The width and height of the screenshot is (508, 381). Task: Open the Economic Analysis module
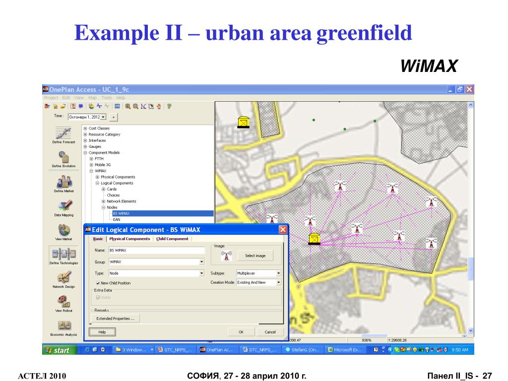pyautogui.click(x=64, y=327)
